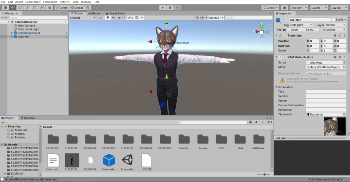Click the Collab button

click(x=270, y=7)
